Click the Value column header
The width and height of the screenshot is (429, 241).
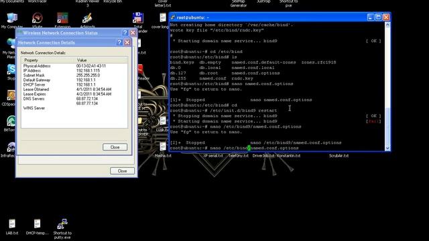click(101, 60)
